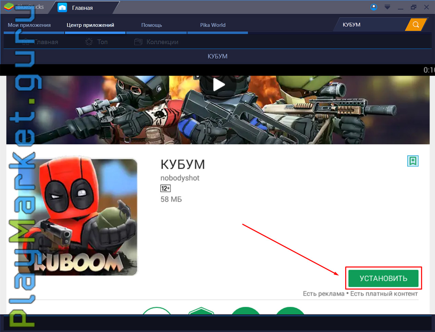The width and height of the screenshot is (435, 332).
Task: Restore the BlueStacks window size
Action: 413,7
